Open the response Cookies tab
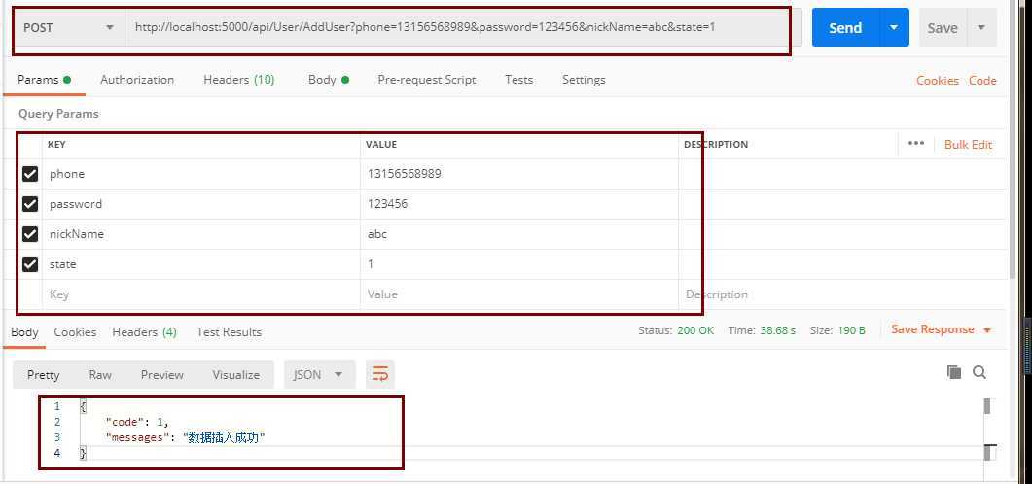 coord(75,332)
